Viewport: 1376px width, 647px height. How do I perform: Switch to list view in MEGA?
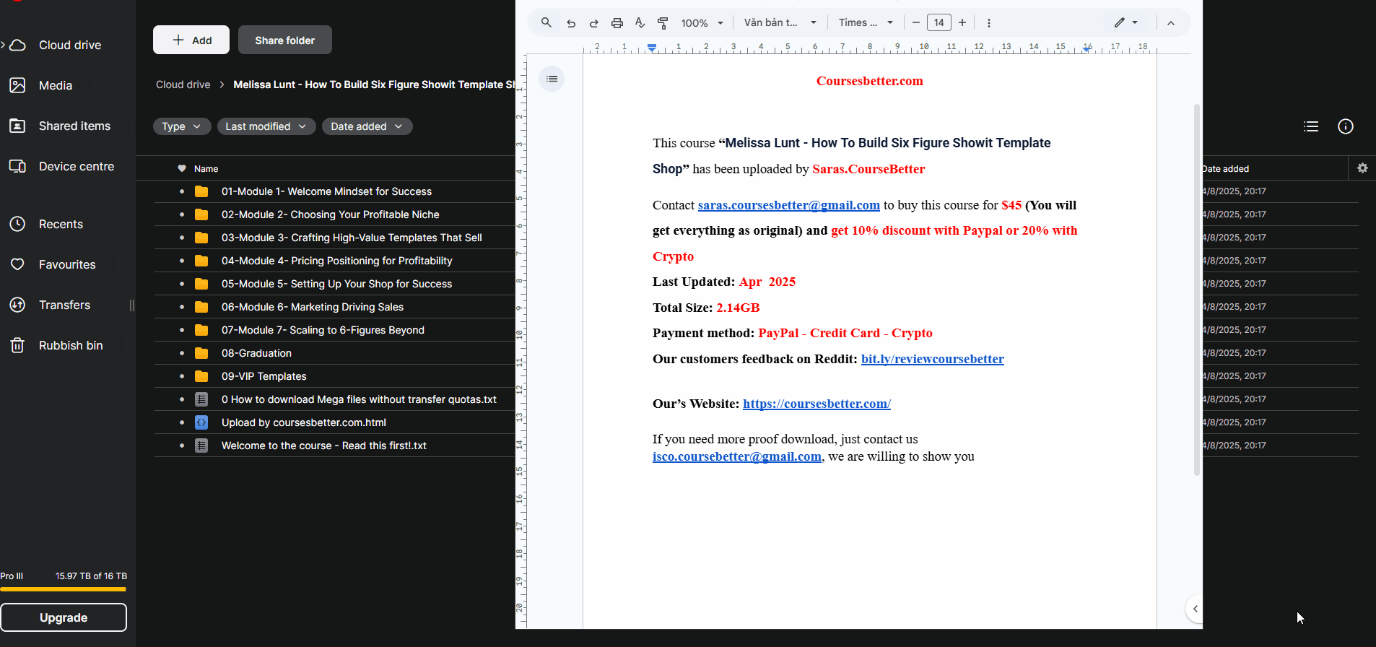coord(1311,126)
